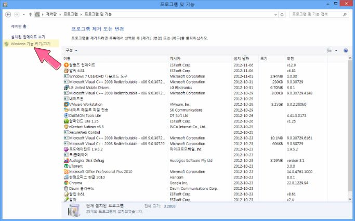This screenshot has height=221, width=355.
Task: Open help with the blue question mark icon
Action: click(x=346, y=50)
